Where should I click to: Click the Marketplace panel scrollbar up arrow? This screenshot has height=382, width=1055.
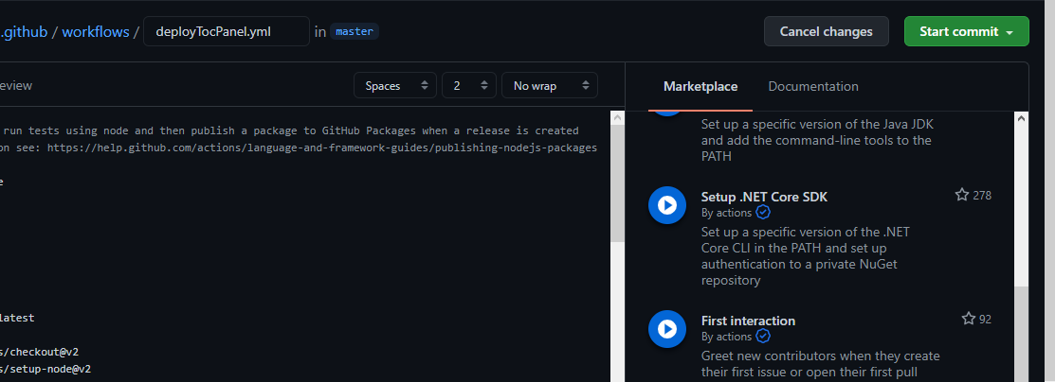click(x=1021, y=118)
